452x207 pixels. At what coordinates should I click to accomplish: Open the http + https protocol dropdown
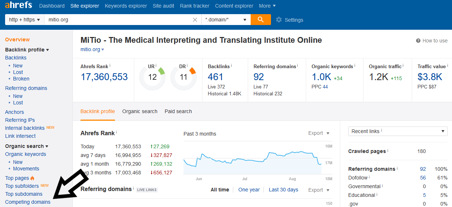(x=24, y=20)
